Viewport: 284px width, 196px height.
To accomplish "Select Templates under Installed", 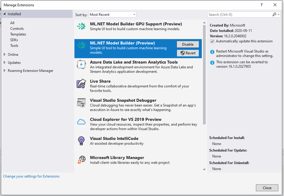I will coord(18,34).
